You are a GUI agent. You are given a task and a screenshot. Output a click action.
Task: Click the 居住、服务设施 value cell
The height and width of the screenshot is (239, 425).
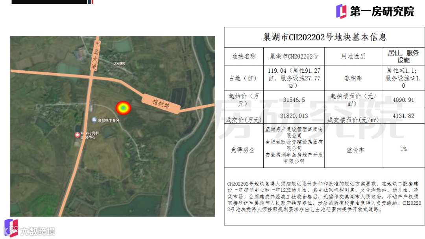[403, 56]
